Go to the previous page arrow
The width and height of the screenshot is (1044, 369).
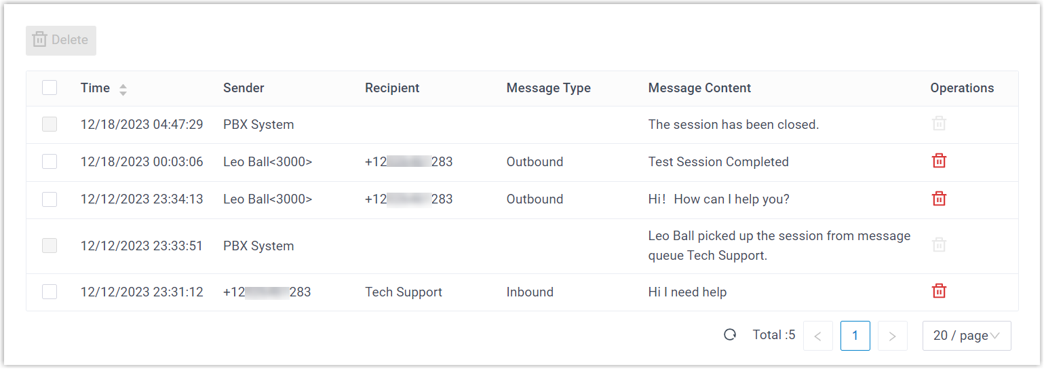click(x=817, y=336)
